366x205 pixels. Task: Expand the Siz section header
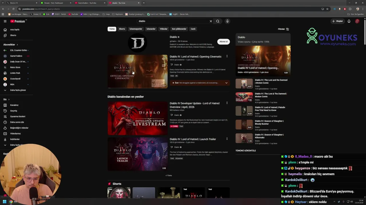tap(6, 99)
